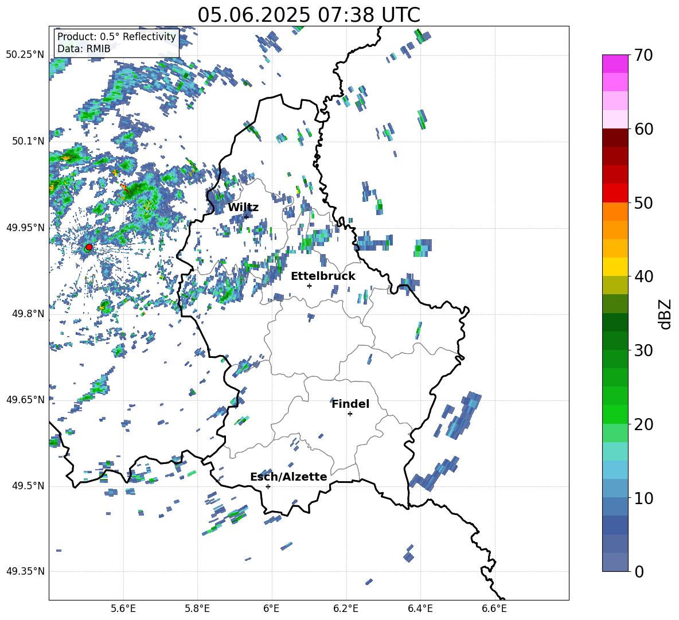The width and height of the screenshot is (679, 620).
Task: Click the 10 colorbar tick value
Action: click(643, 498)
